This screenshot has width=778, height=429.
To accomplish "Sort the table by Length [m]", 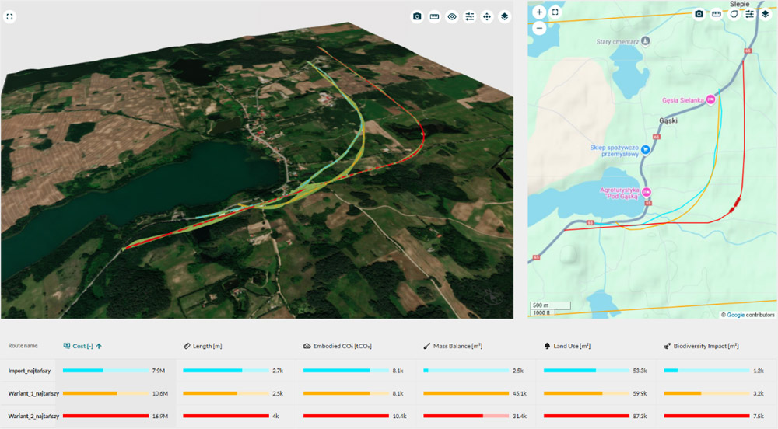I will pyautogui.click(x=202, y=346).
